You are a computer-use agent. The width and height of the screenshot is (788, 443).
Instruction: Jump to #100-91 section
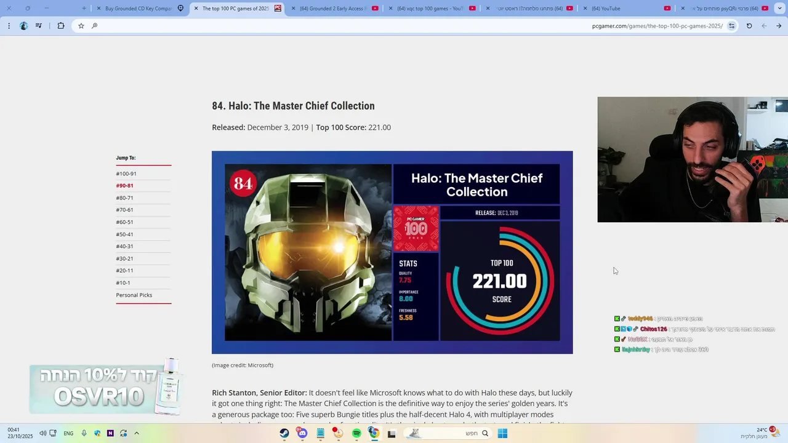pyautogui.click(x=126, y=174)
